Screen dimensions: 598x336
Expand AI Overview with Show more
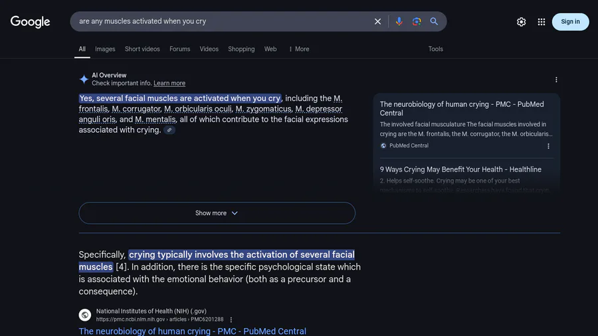217,213
